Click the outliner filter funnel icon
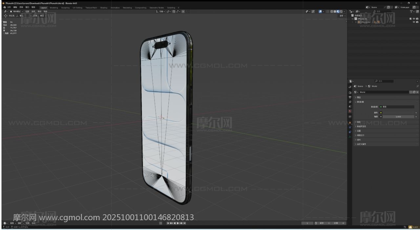The height and width of the screenshot is (230, 420). click(x=411, y=11)
